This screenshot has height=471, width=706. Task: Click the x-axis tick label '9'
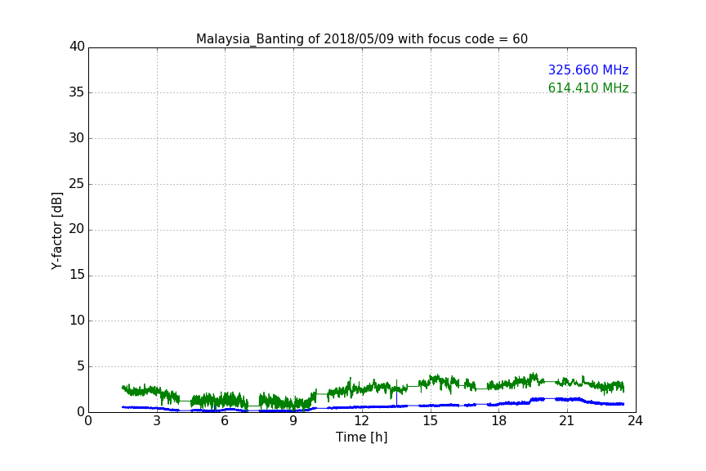(x=293, y=421)
